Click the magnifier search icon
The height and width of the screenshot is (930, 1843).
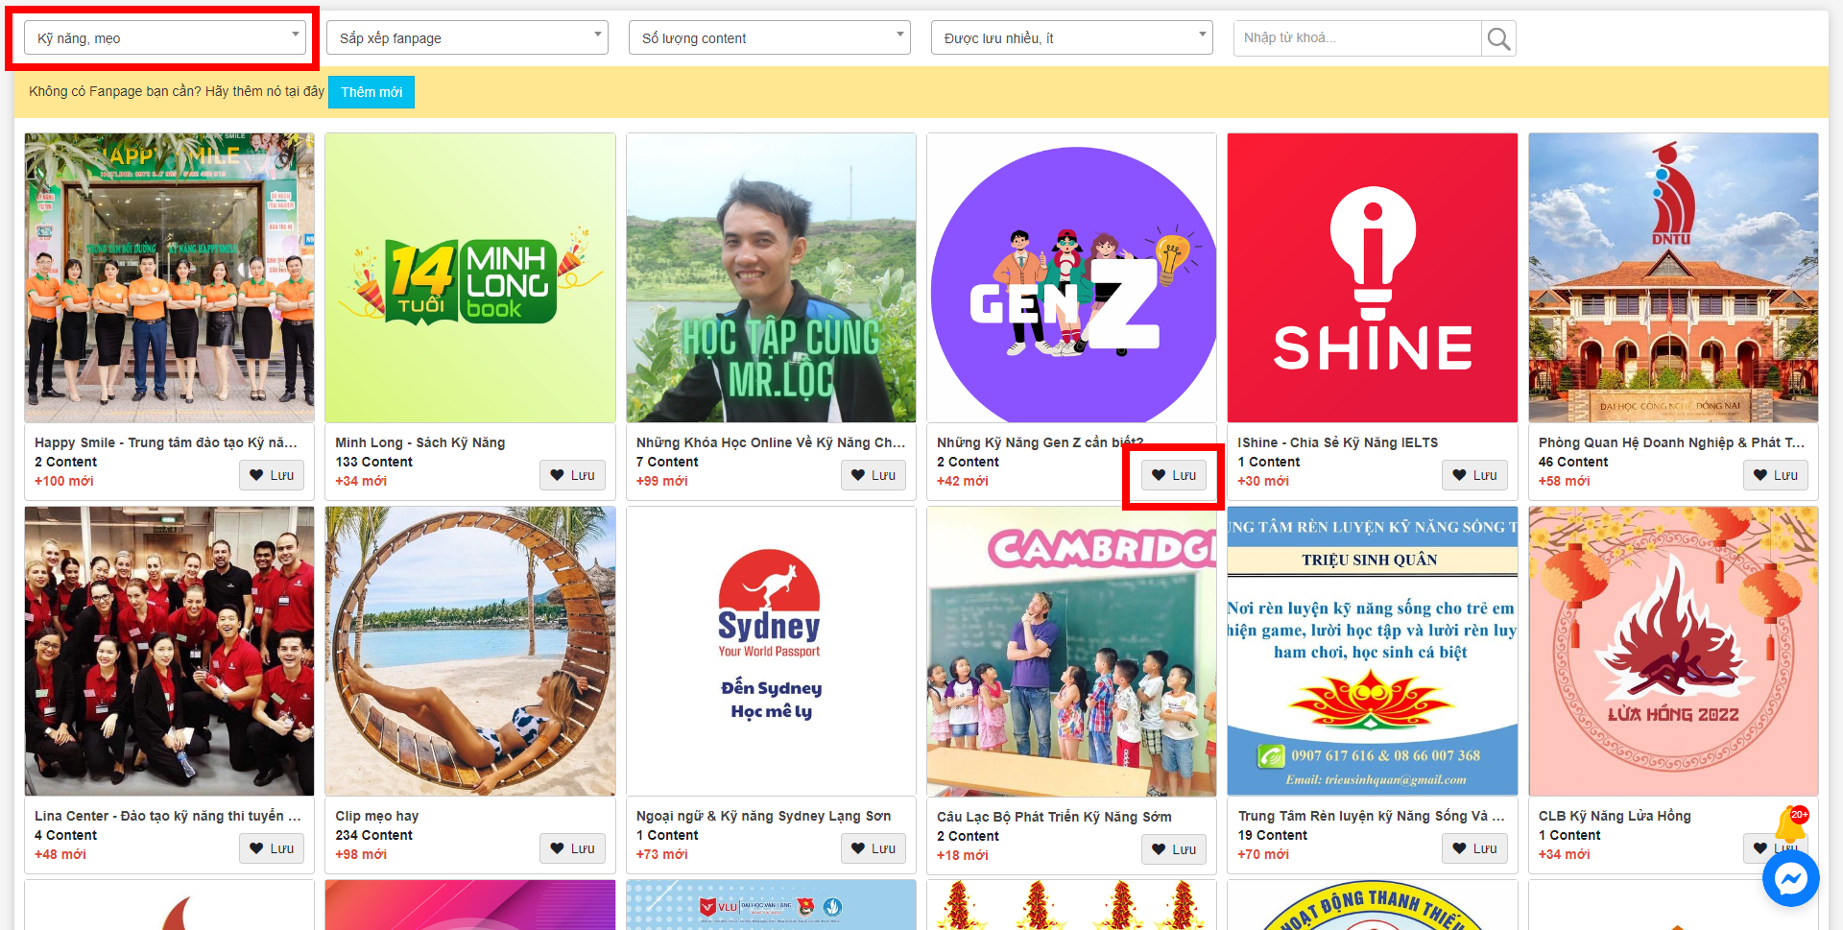[x=1498, y=38]
